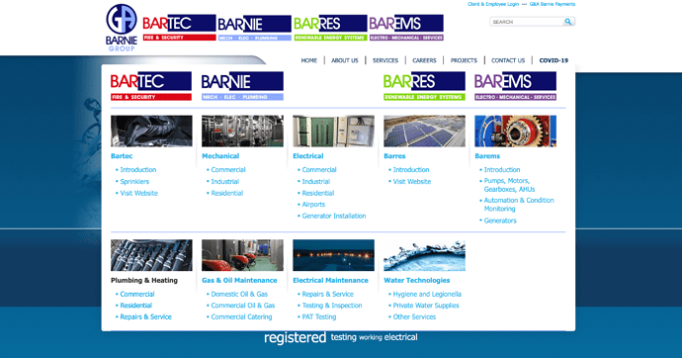Open the water splash Water Technologies image
This screenshot has width=682, height=358.
pyautogui.click(x=424, y=255)
